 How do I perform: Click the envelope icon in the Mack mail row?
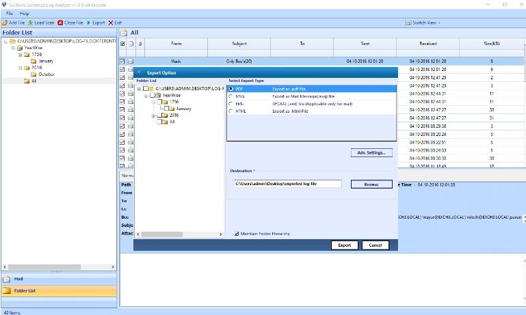tap(131, 61)
